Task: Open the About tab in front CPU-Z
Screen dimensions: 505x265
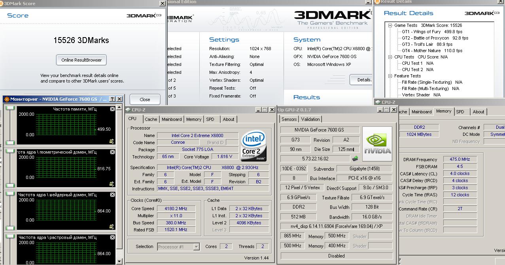Action: (229, 119)
